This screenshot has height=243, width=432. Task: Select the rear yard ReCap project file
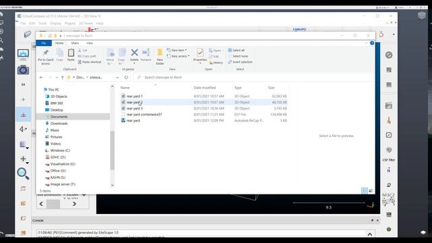[133, 120]
